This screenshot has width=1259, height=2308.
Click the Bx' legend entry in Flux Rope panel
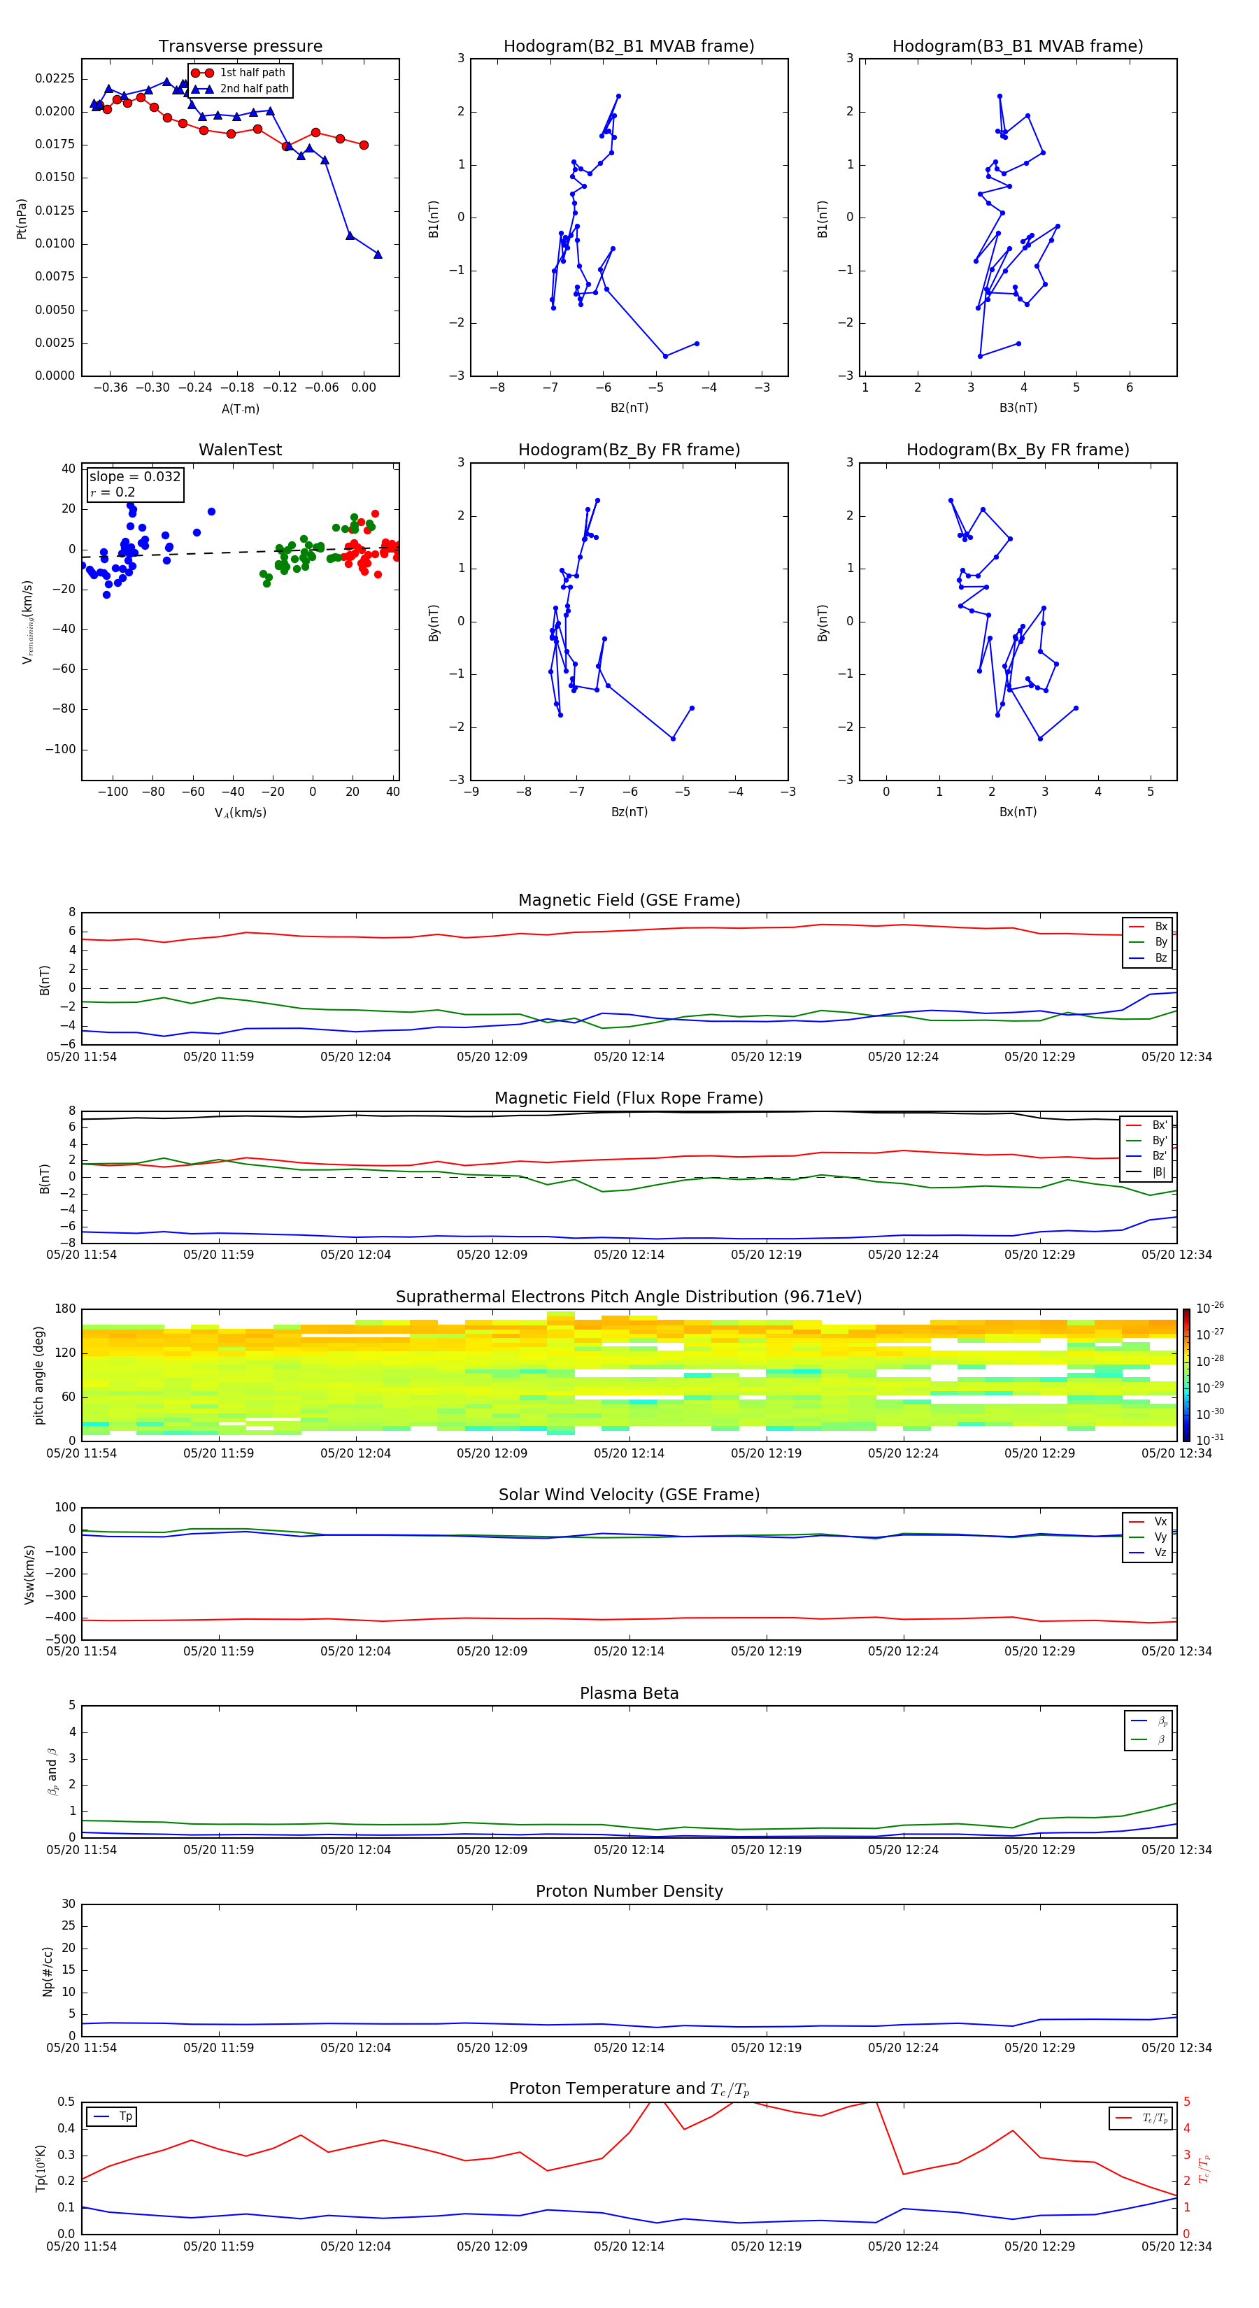[x=1147, y=1125]
